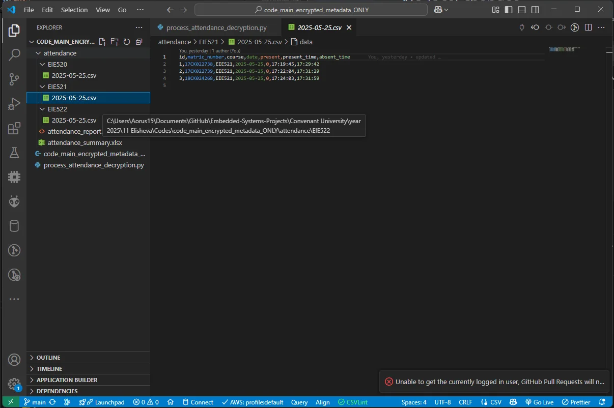Open the PlatformIO alien icon view

[x=14, y=201]
